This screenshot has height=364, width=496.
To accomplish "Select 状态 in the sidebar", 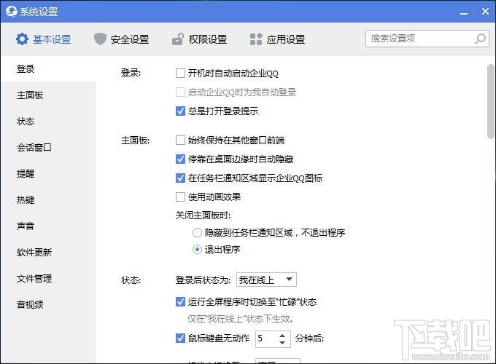I will 48,122.
